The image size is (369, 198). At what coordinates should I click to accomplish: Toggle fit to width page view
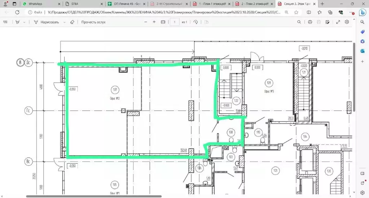click(163, 22)
